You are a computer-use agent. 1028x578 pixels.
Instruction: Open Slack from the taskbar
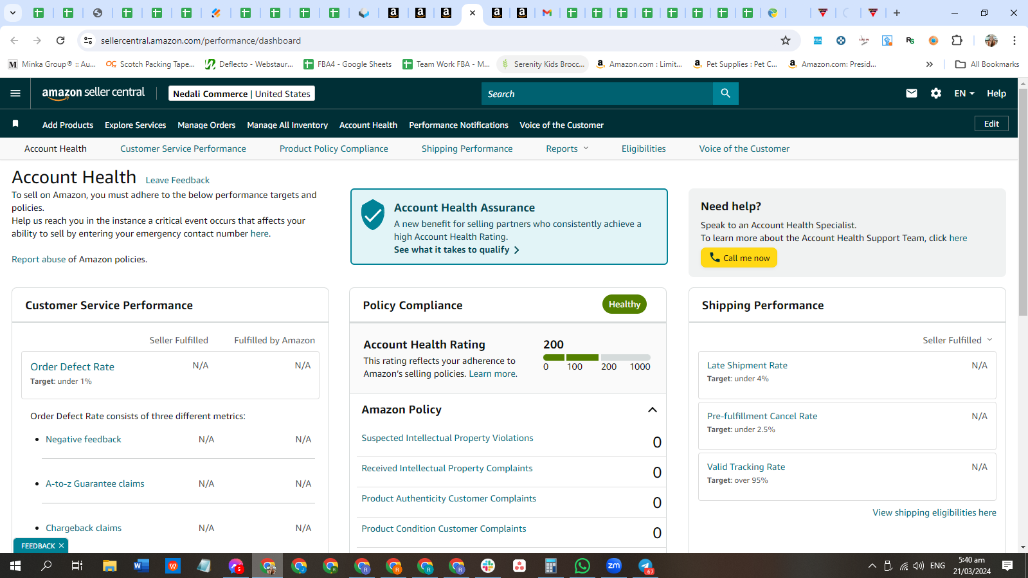(x=488, y=566)
